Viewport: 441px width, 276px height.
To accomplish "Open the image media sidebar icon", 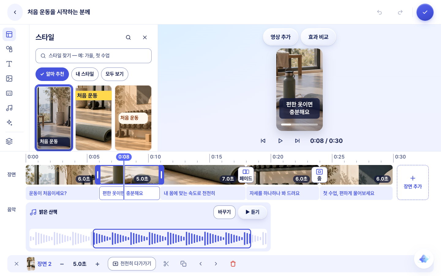I will [x=9, y=79].
